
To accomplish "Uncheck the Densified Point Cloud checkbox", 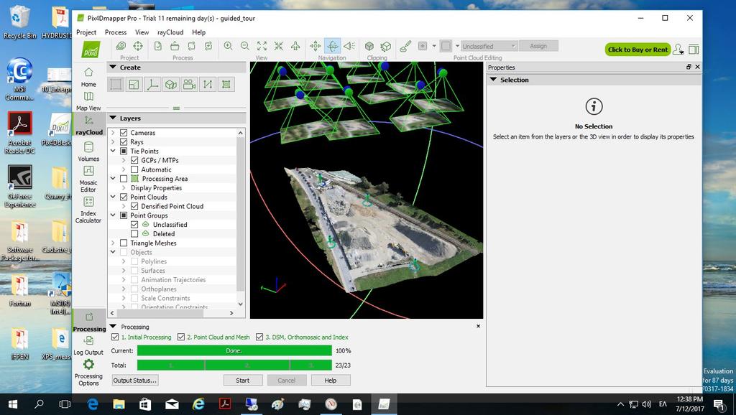I will pyautogui.click(x=134, y=206).
